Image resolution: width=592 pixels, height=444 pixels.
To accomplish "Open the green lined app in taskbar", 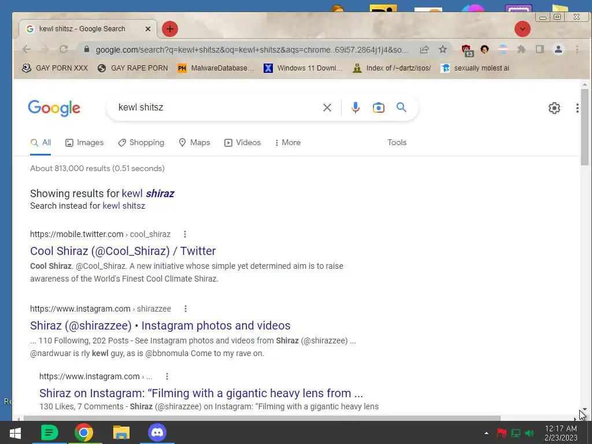I will coord(49,432).
